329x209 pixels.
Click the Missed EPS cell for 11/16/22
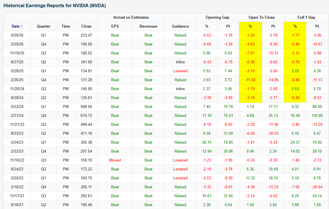pyautogui.click(x=115, y=160)
